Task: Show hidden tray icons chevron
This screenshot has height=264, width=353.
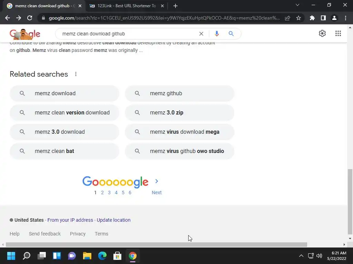Action: pyautogui.click(x=301, y=256)
